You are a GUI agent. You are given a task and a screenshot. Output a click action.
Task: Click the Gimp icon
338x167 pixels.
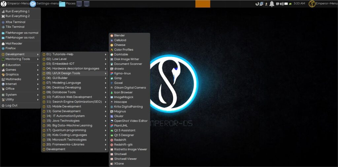coord(112,78)
